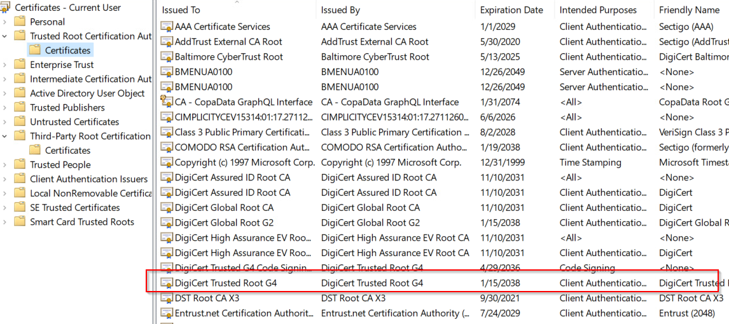Collapse the Third-Party Root Certification node

[4, 137]
